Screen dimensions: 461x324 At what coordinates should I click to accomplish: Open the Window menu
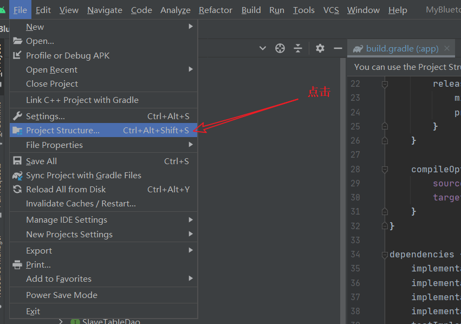point(363,10)
